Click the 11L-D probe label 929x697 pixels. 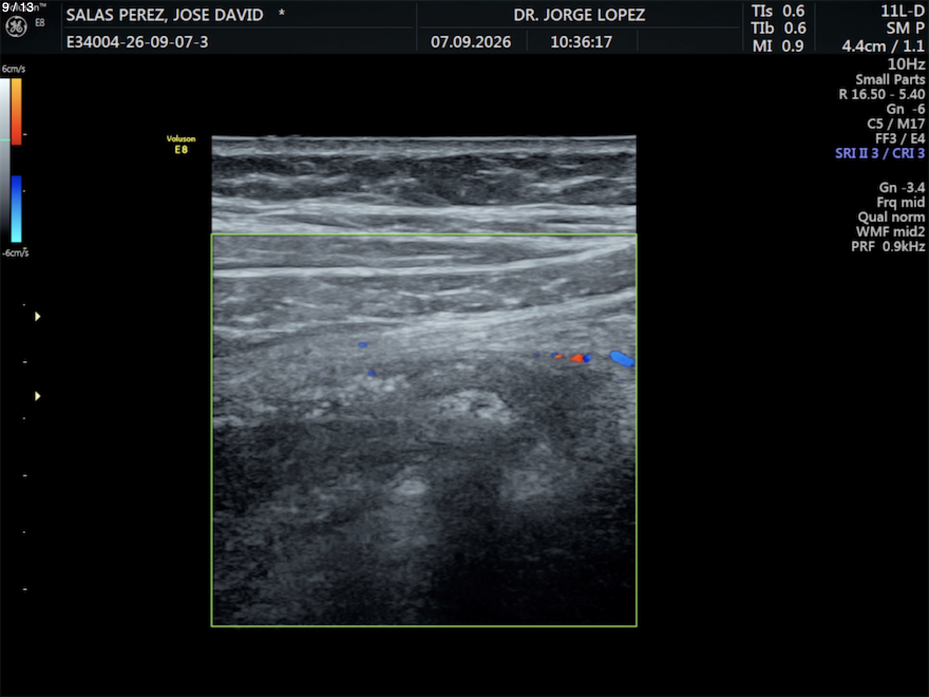903,11
